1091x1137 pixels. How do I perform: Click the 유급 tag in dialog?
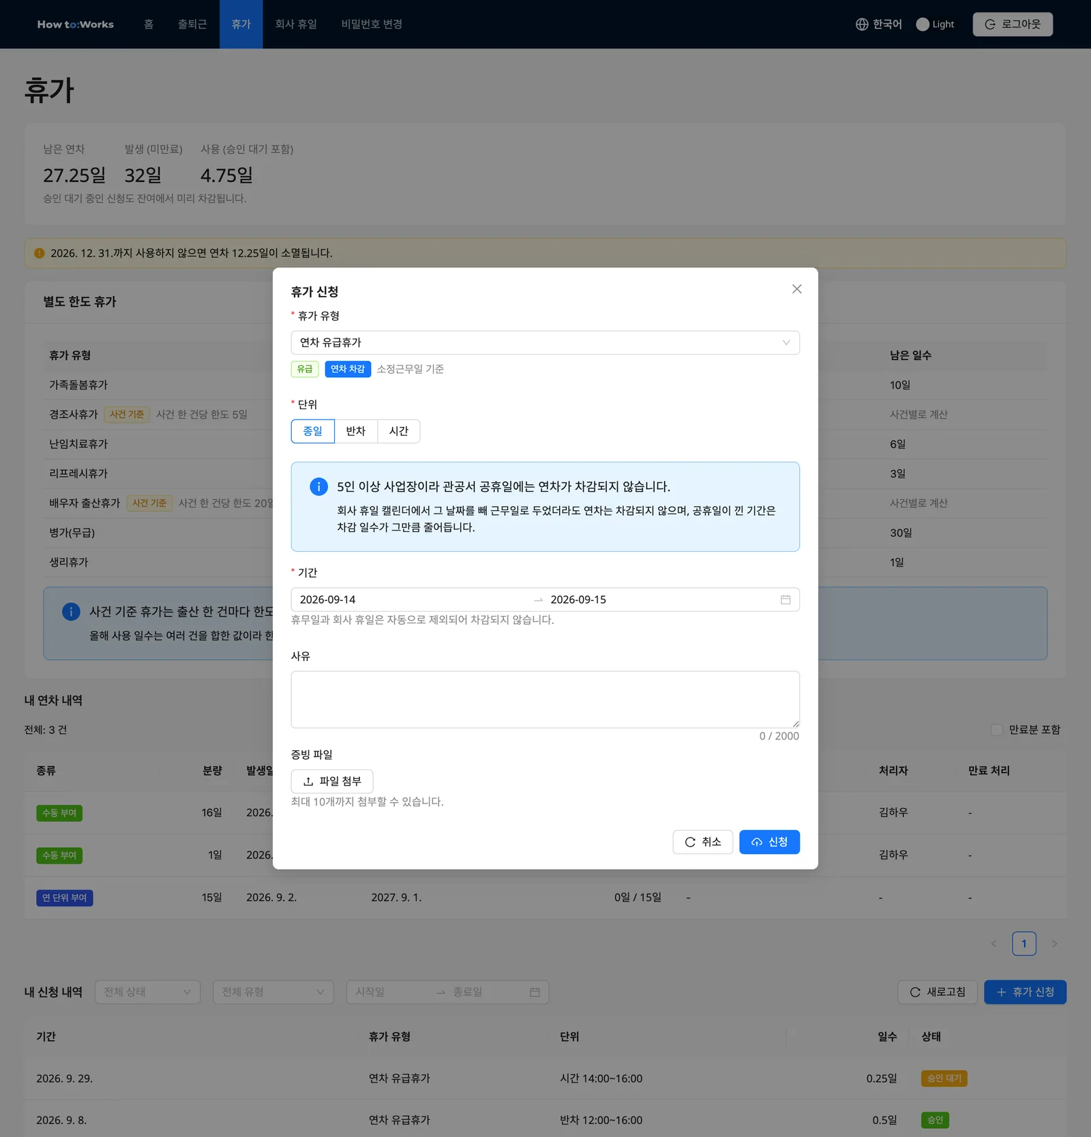[305, 369]
